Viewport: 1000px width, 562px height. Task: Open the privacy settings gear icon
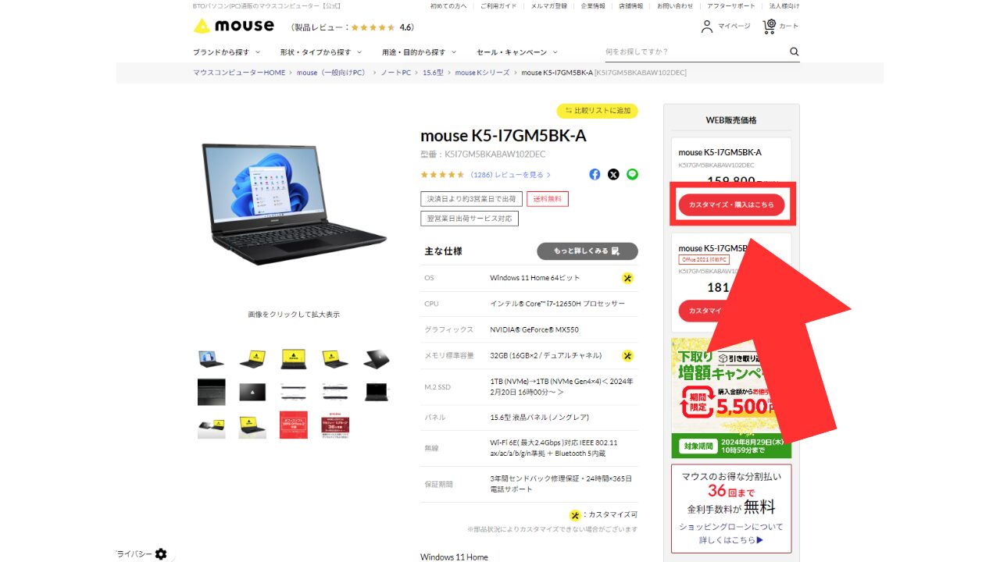[x=161, y=553]
